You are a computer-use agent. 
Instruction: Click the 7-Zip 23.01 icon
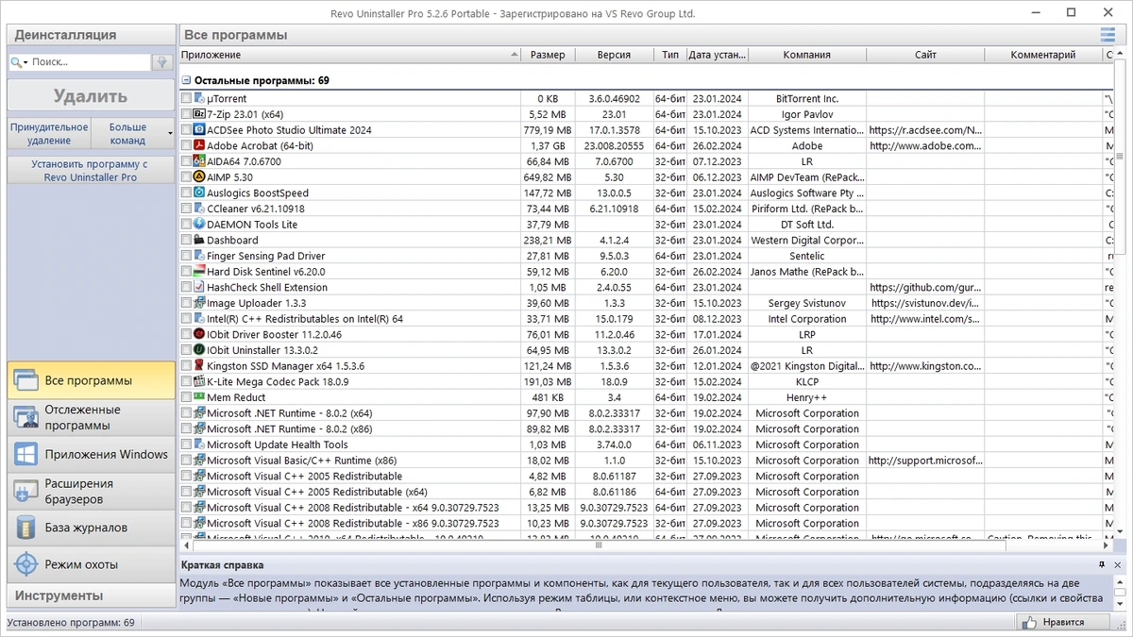pos(199,114)
